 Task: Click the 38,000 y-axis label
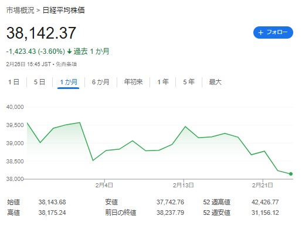(15, 179)
